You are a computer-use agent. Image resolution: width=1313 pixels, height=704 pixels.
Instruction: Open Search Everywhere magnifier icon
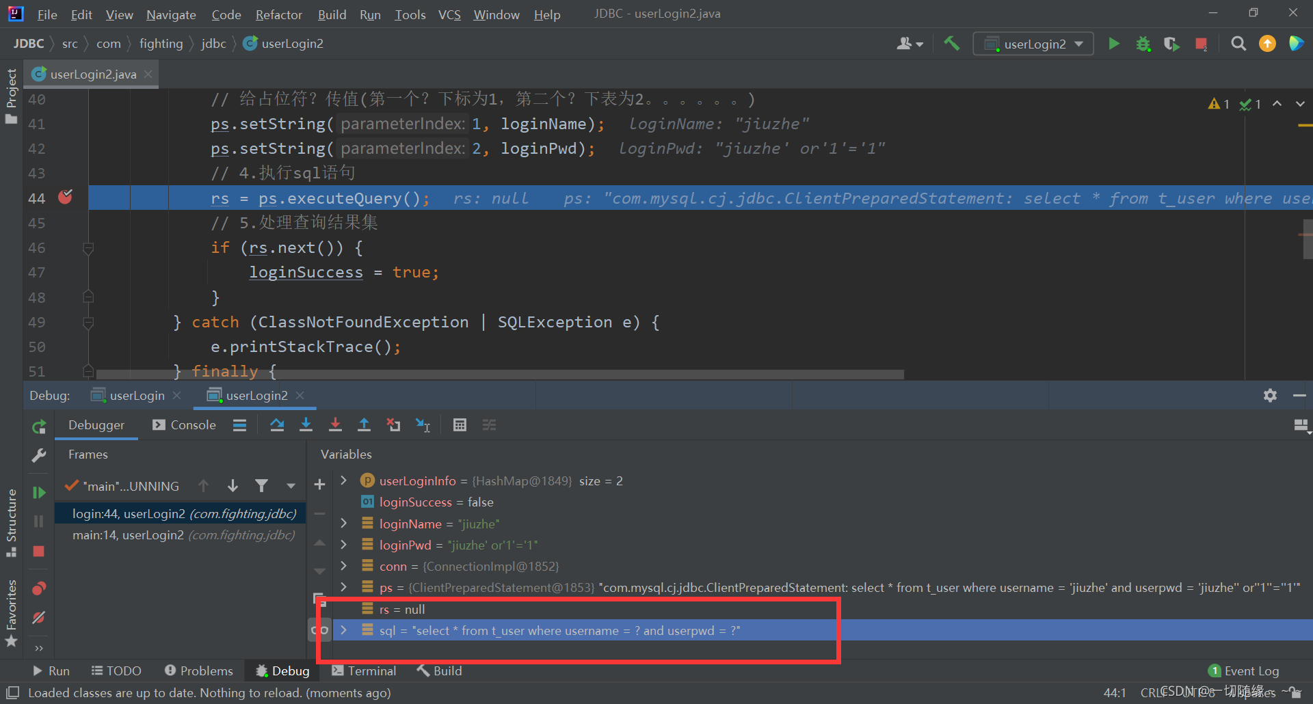pos(1238,44)
